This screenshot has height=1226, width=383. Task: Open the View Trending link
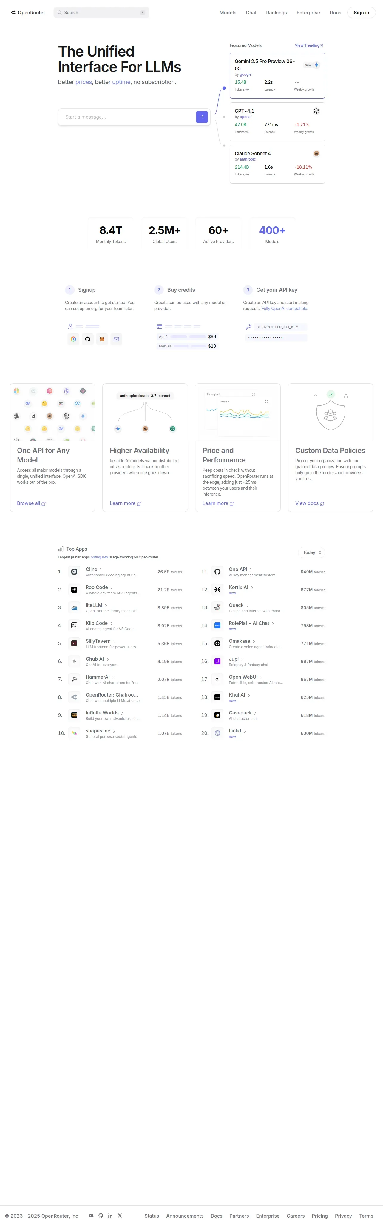(309, 46)
